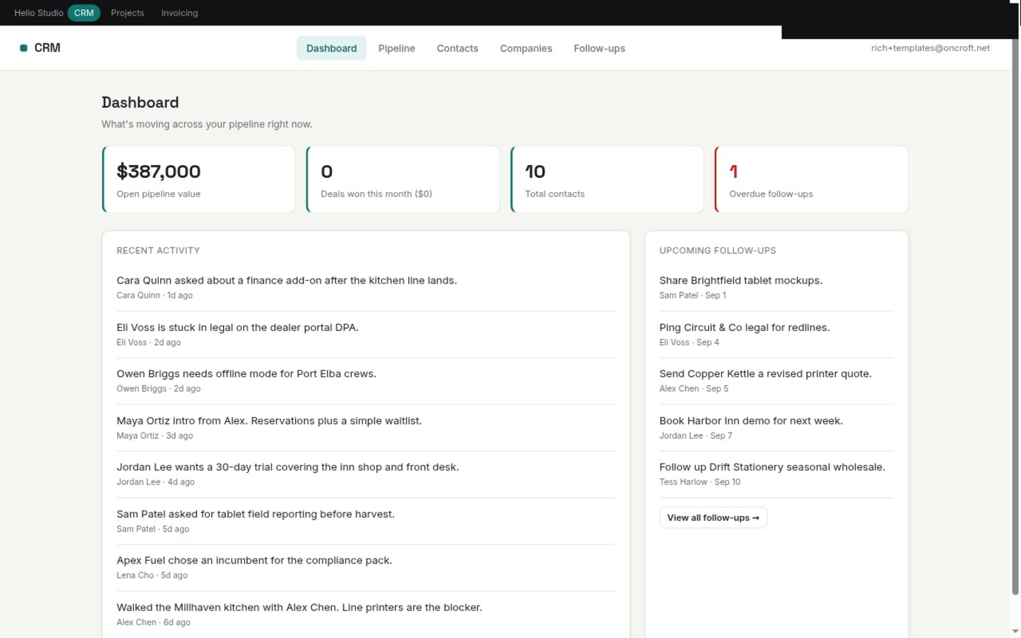
Task: Open the Sam Patel tablet field reporting activity
Action: click(x=365, y=521)
